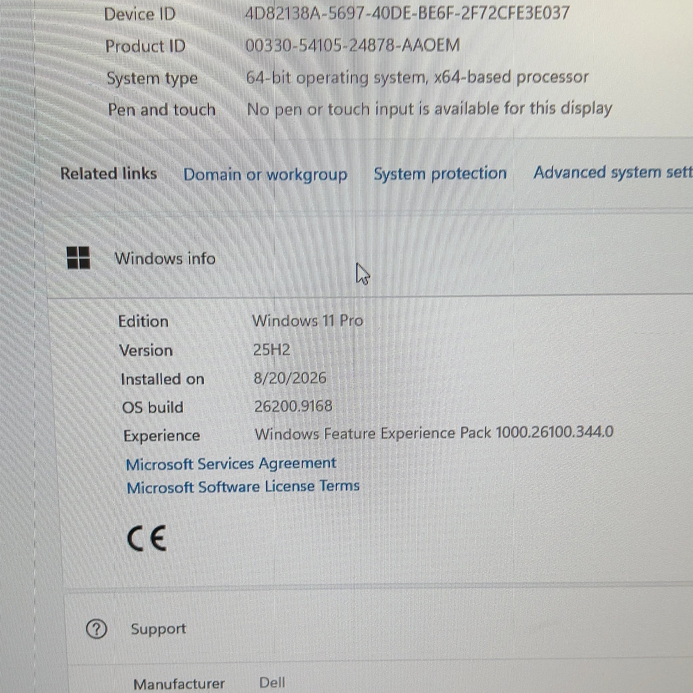Click the No pen or touch input text
693x693 pixels.
[429, 109]
